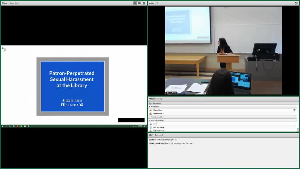Screen dimensions: 300x169
Task: Click the Chat pod title
Action: (151, 135)
